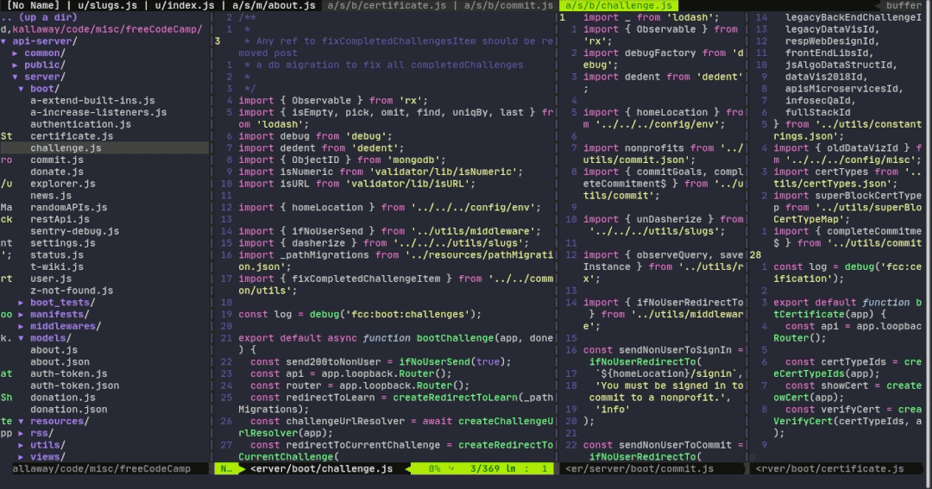The image size is (932, 489).
Task: Click the certificate.js pane statusline
Action: [830, 469]
